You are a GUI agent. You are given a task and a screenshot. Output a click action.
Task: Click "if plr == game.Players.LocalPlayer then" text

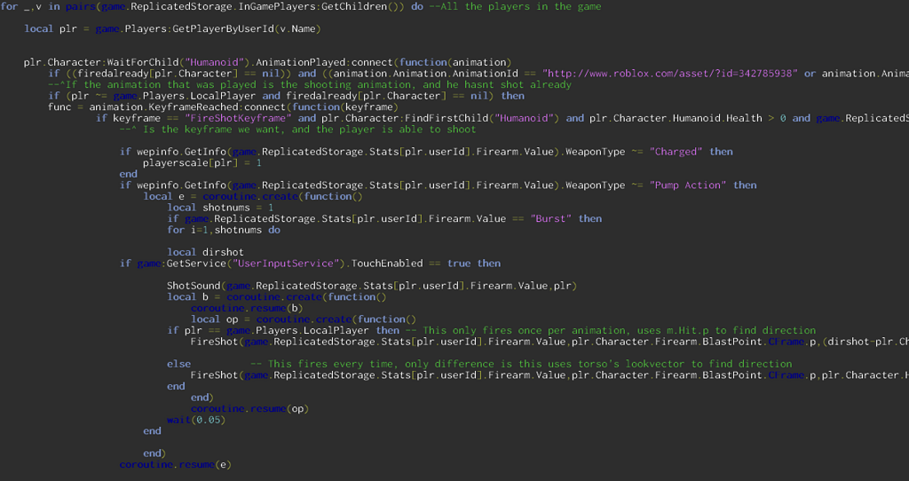(283, 330)
